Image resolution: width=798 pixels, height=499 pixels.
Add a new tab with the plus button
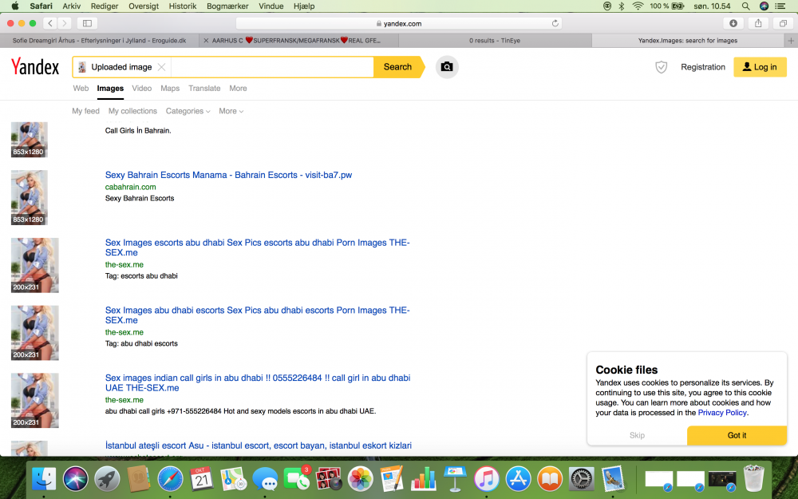(791, 41)
